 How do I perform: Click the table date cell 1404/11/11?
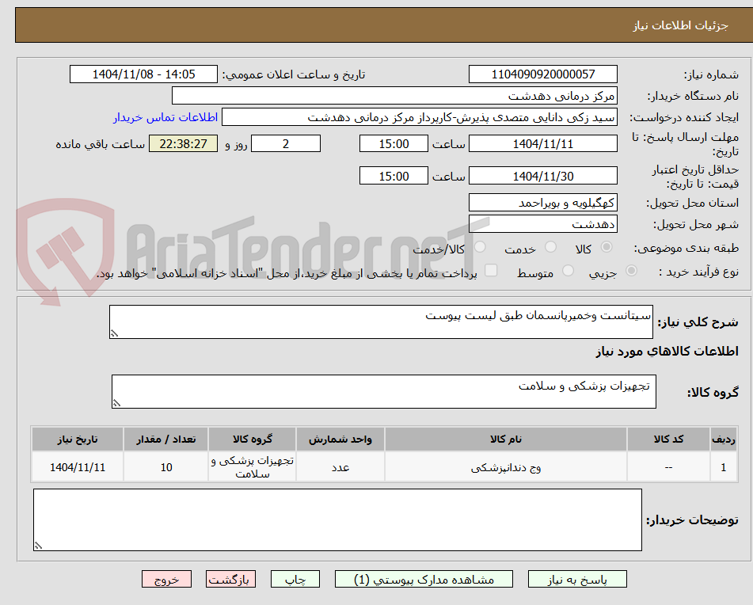coord(78,467)
